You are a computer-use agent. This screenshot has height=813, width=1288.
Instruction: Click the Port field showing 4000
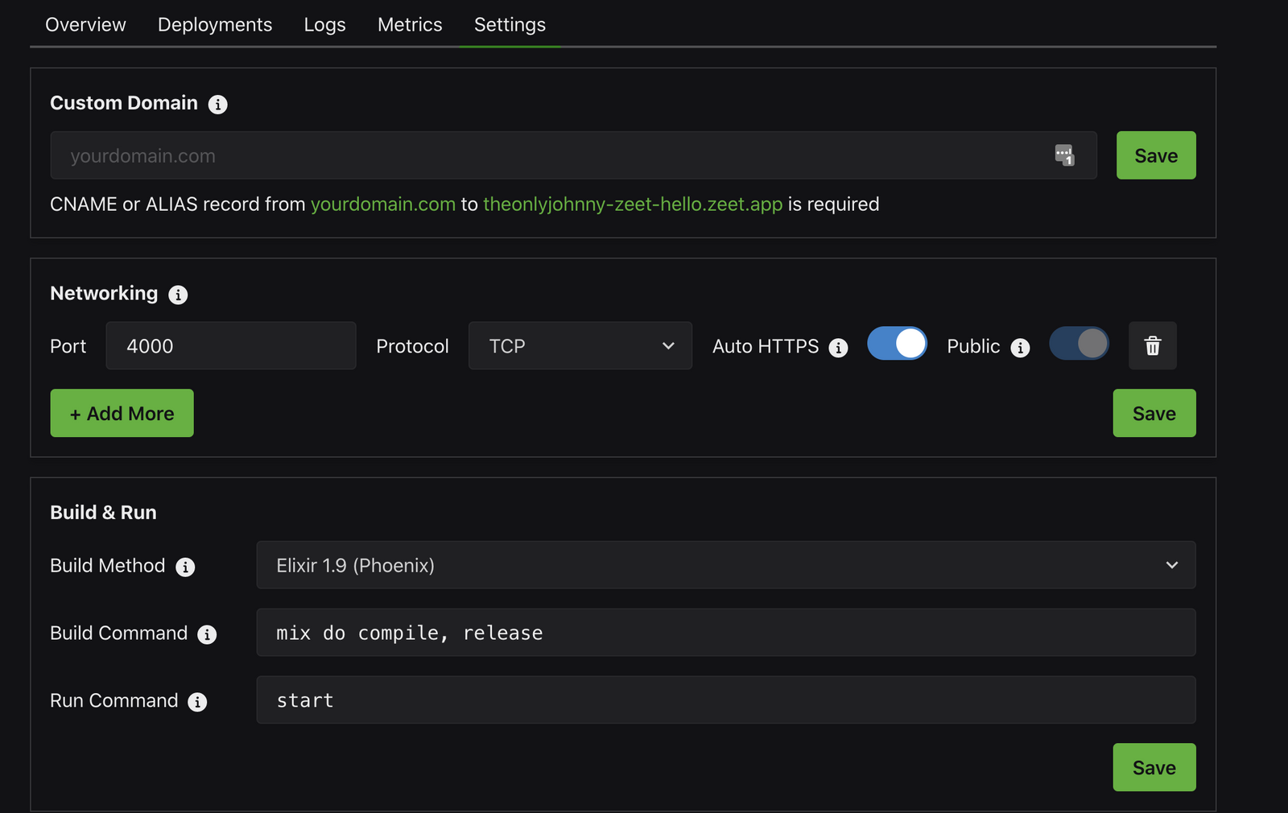[x=231, y=346]
